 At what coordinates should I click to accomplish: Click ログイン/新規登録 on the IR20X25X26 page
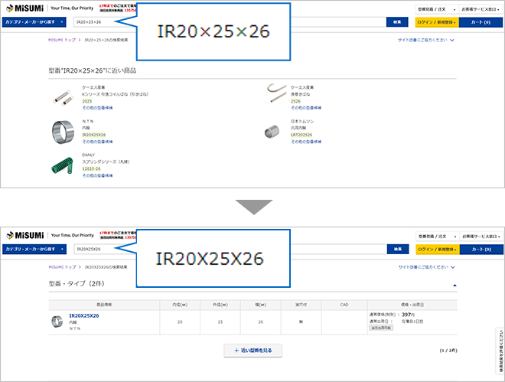click(x=436, y=249)
